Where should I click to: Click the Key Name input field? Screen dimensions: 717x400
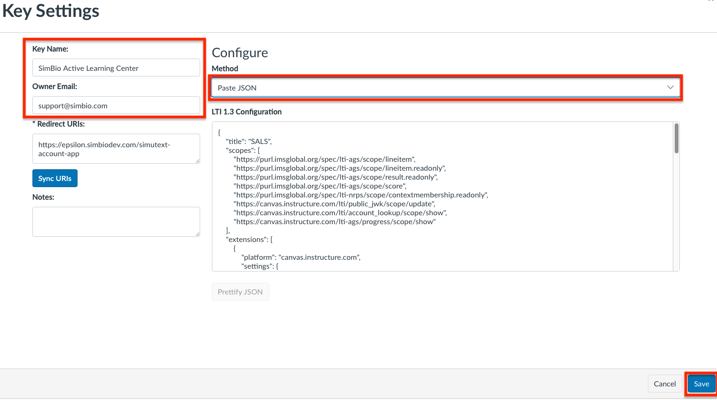coord(116,68)
